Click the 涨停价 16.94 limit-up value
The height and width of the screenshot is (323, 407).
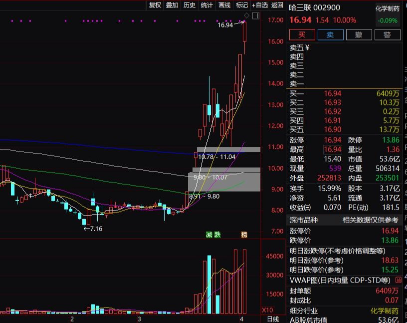click(x=390, y=232)
